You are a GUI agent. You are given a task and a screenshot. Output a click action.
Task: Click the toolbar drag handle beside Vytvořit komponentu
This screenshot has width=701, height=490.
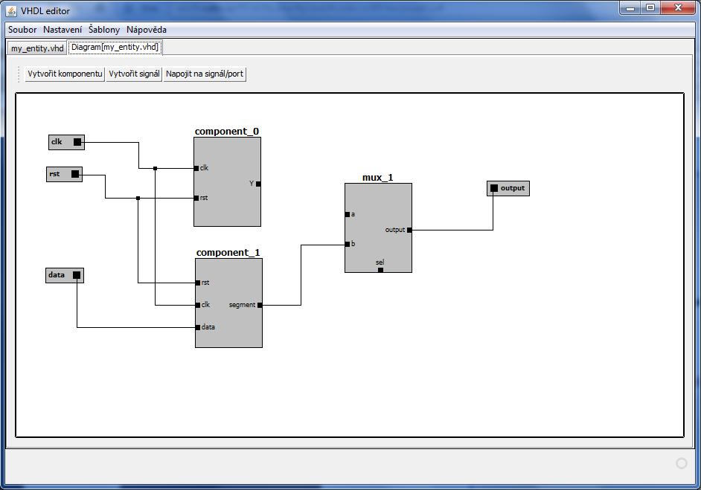(19, 74)
